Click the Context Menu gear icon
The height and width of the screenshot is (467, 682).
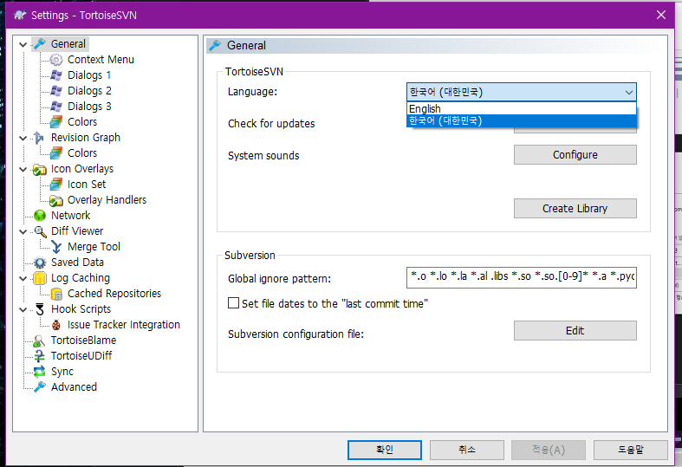[56, 60]
